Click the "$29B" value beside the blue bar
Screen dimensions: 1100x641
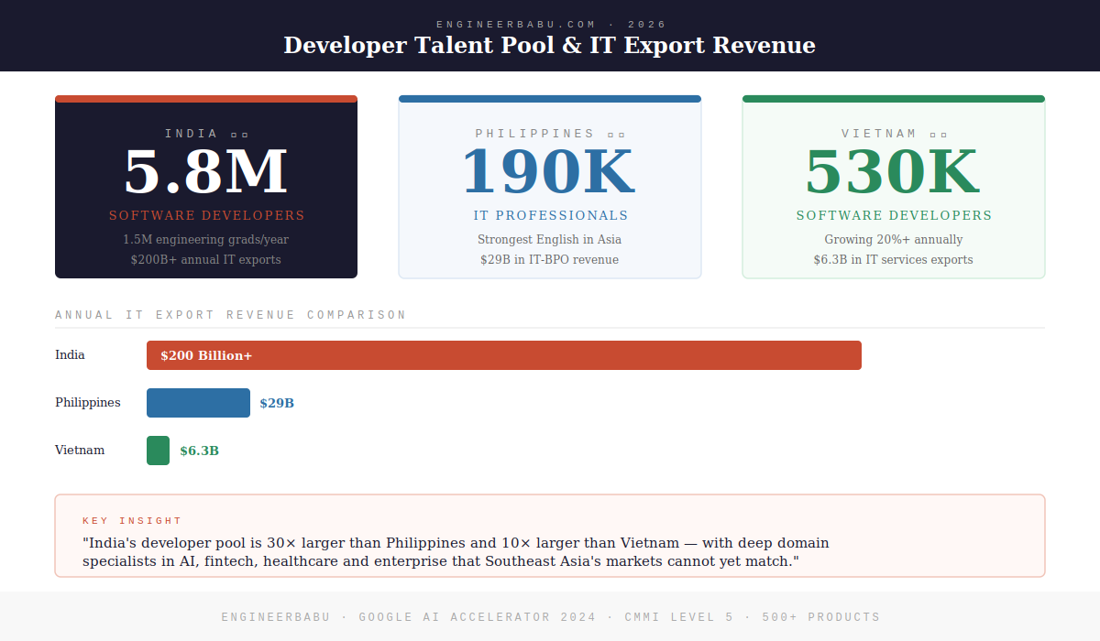(277, 403)
